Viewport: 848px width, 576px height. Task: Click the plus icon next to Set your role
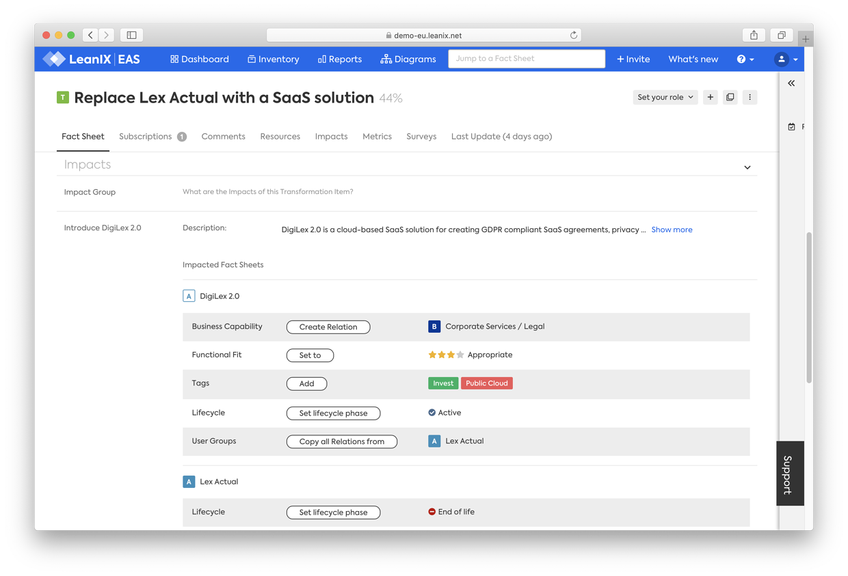711,98
